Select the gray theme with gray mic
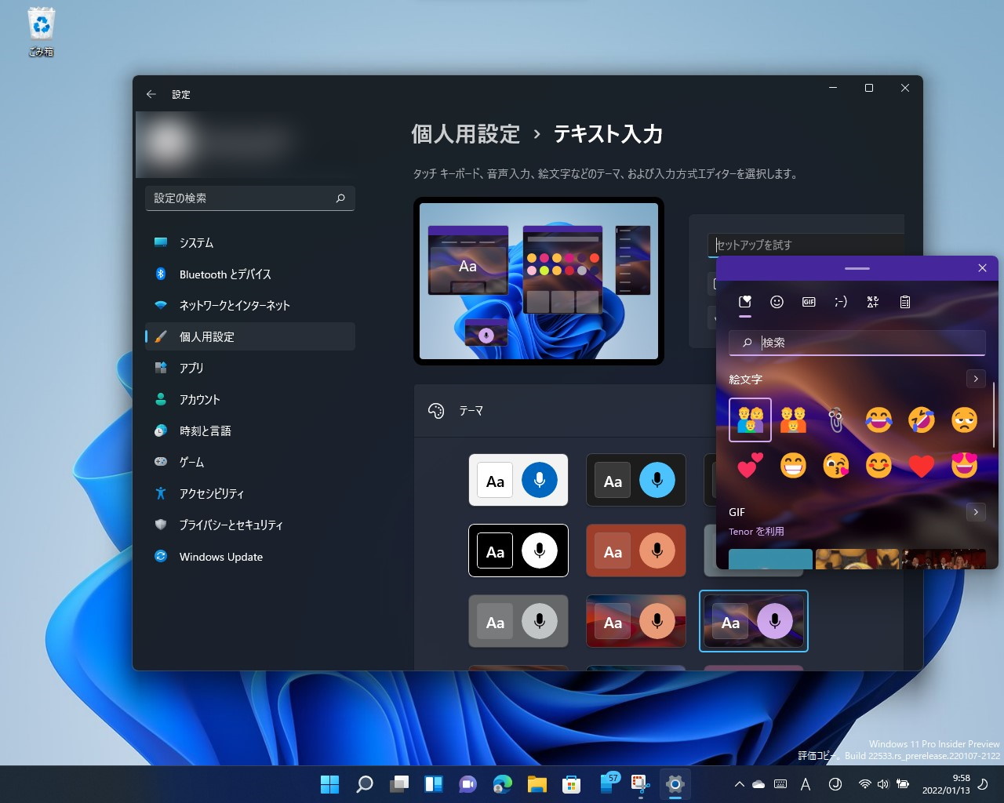The image size is (1004, 803). click(x=518, y=621)
